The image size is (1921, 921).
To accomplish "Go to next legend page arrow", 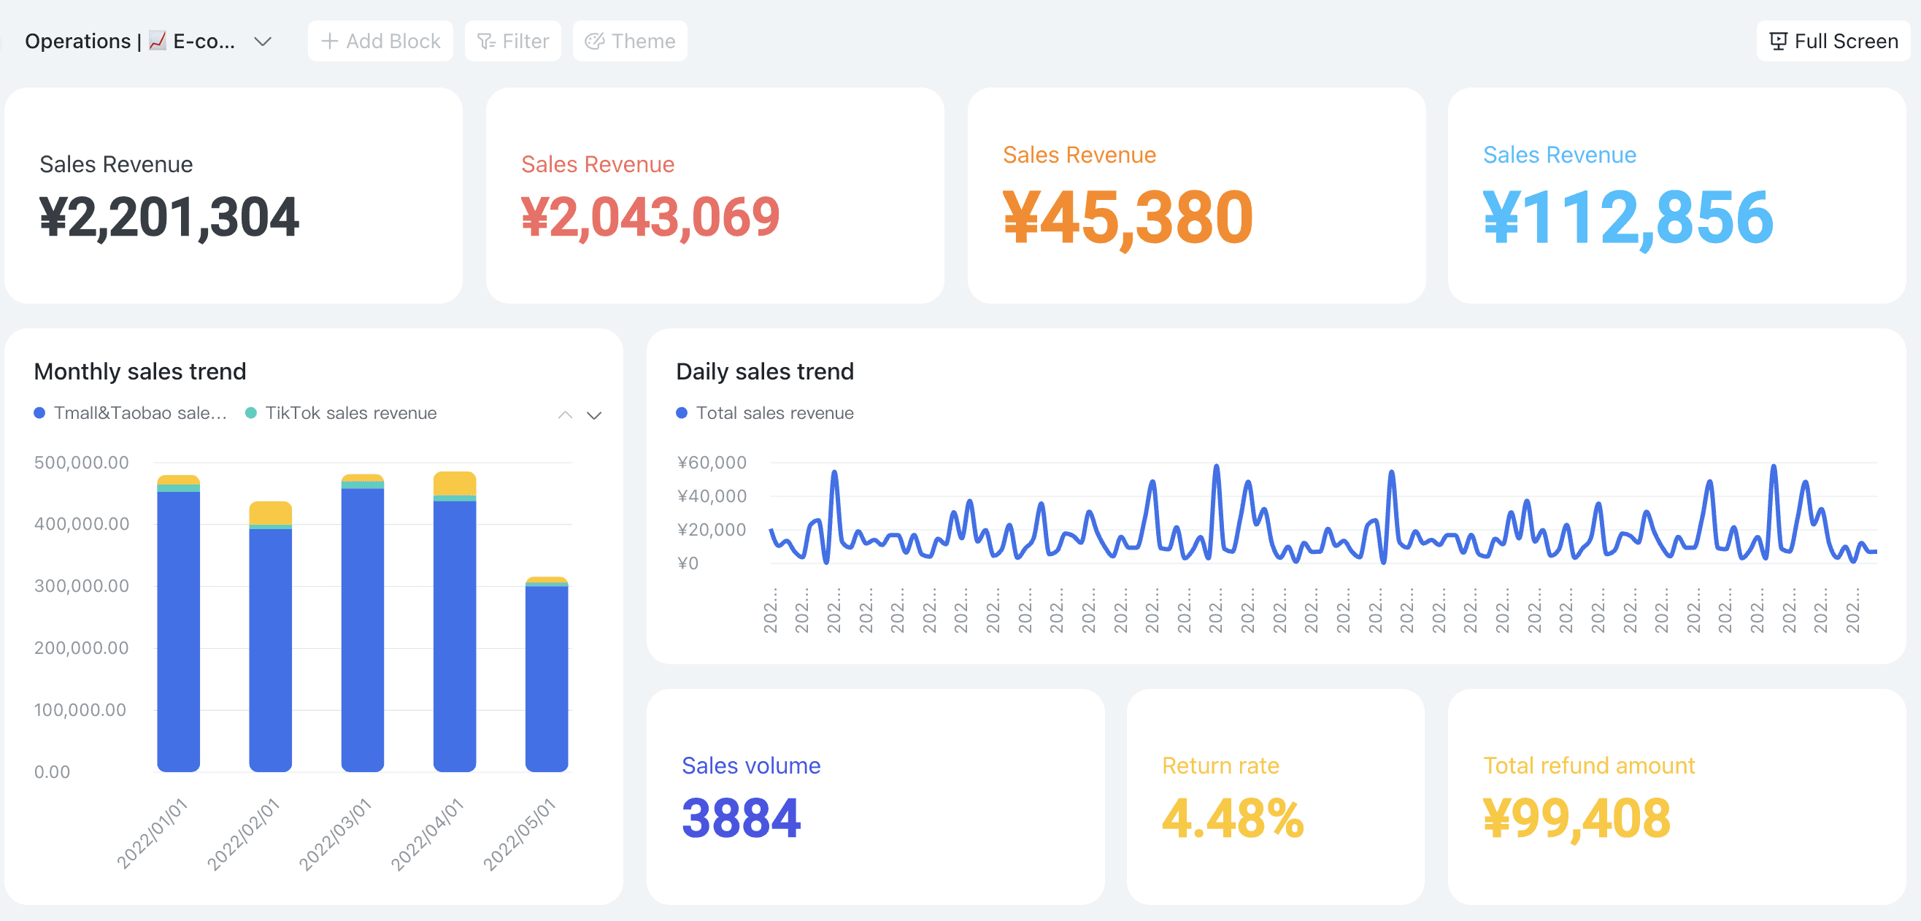I will [x=593, y=415].
